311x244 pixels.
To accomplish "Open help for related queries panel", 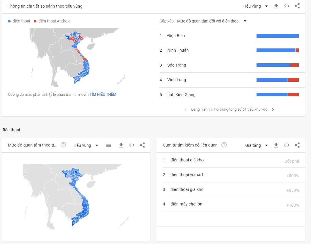I will [x=224, y=145].
